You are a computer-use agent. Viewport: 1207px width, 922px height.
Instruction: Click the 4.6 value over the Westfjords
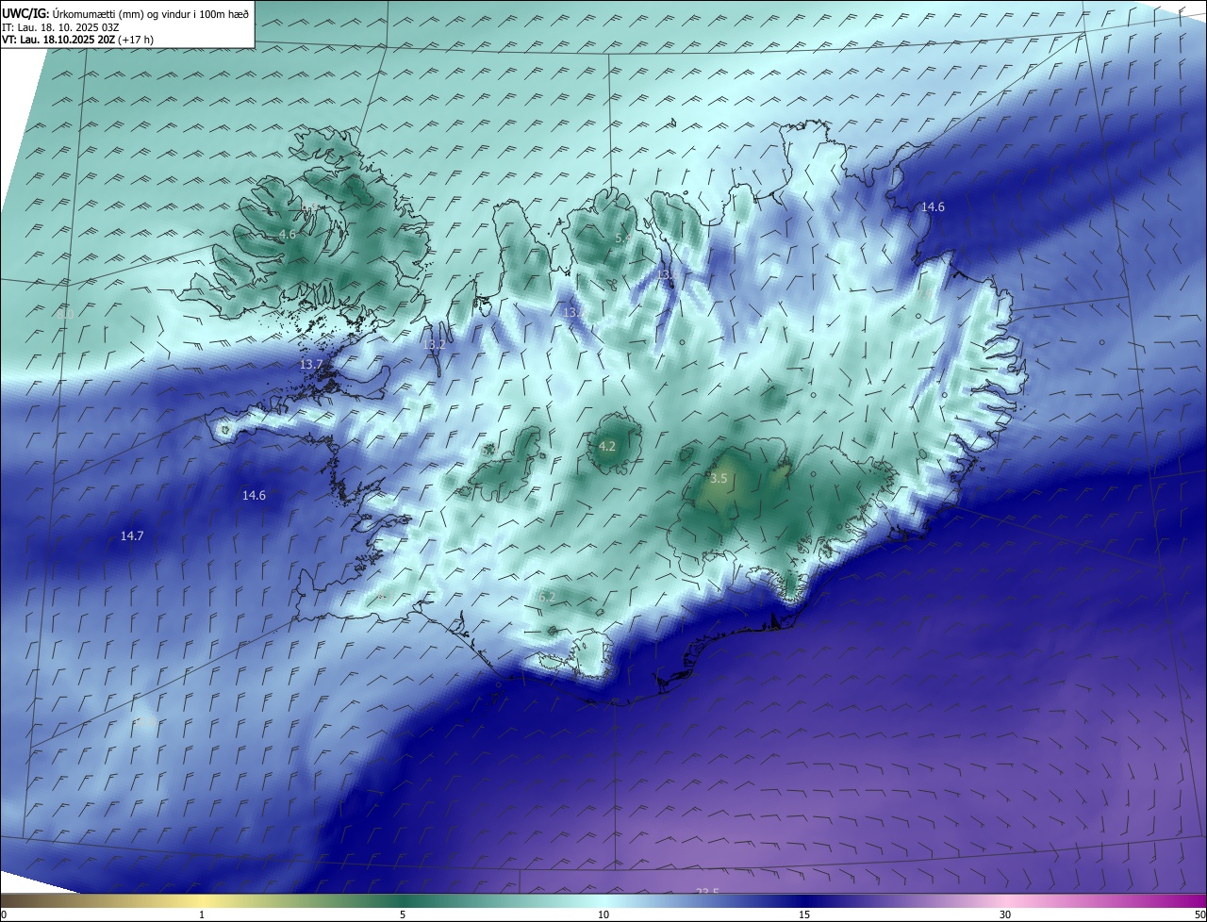[288, 234]
